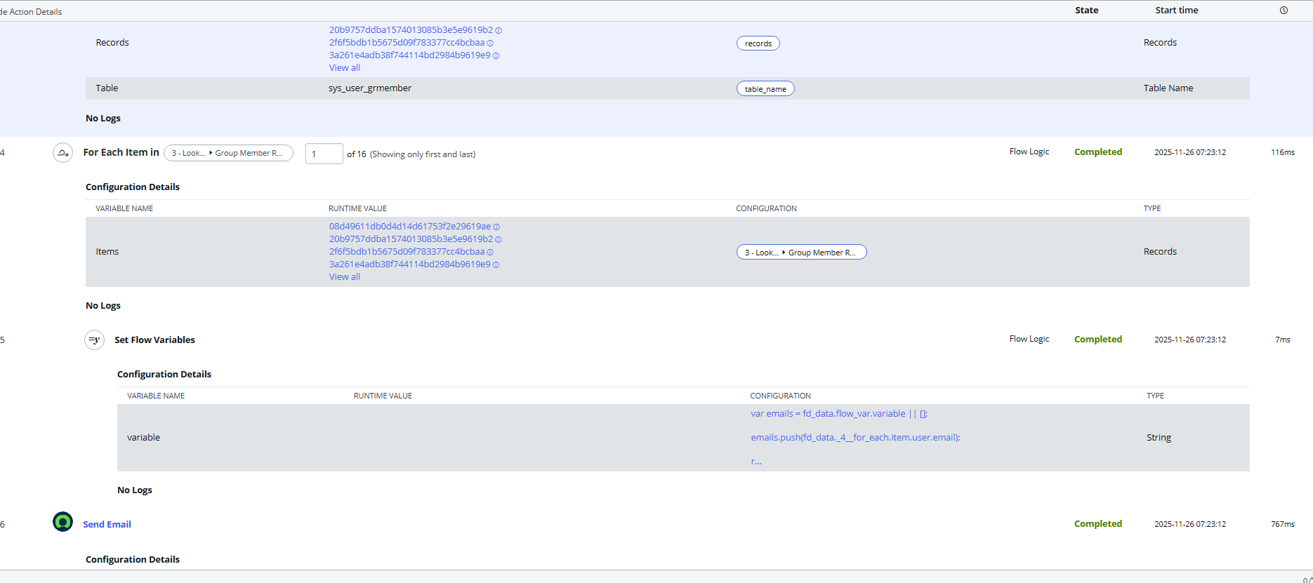1313x583 pixels.
Task: Click the For Each loop step icon
Action: pyautogui.click(x=63, y=152)
